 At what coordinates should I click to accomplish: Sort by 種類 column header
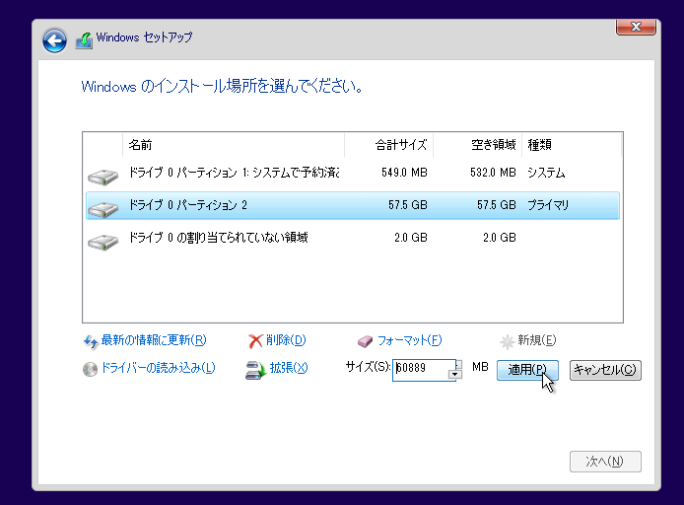(571, 144)
